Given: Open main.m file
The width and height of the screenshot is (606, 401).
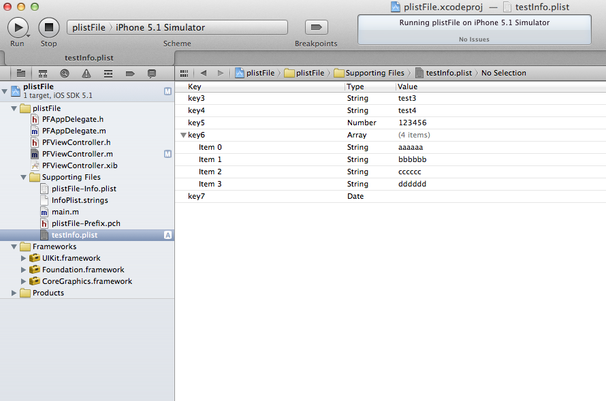Looking at the screenshot, I should pyautogui.click(x=65, y=212).
